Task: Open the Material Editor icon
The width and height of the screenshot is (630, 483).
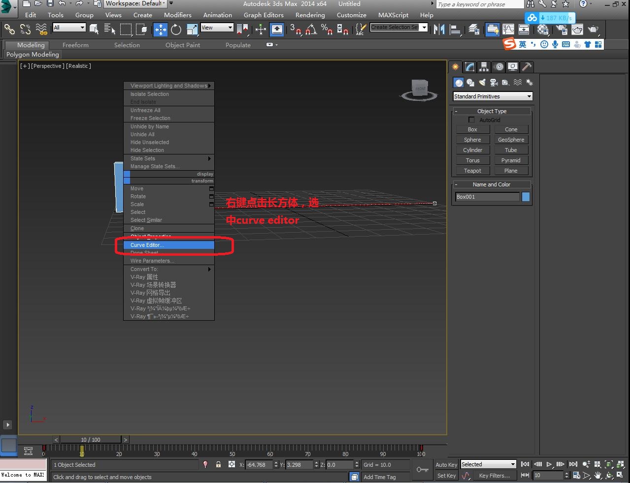Action: pos(543,30)
